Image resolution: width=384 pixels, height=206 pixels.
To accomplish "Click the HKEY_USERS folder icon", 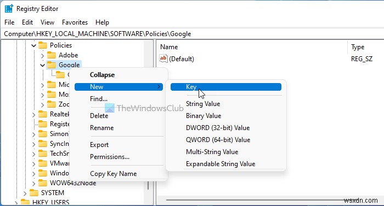I will point(25,202).
